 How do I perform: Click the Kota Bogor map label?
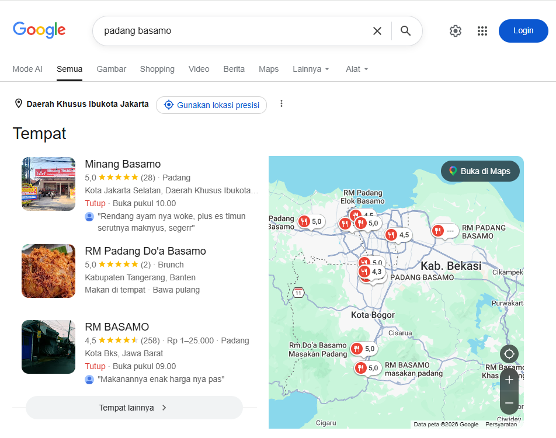point(373,315)
